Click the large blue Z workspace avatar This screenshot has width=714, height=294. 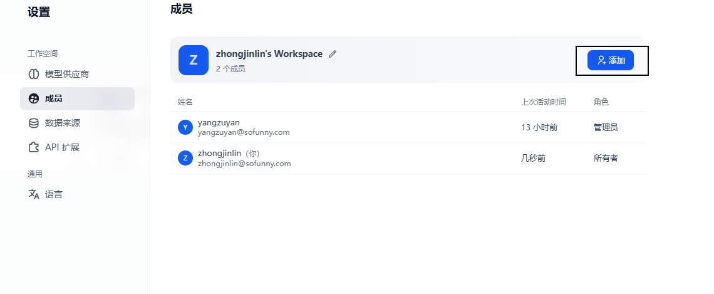194,60
